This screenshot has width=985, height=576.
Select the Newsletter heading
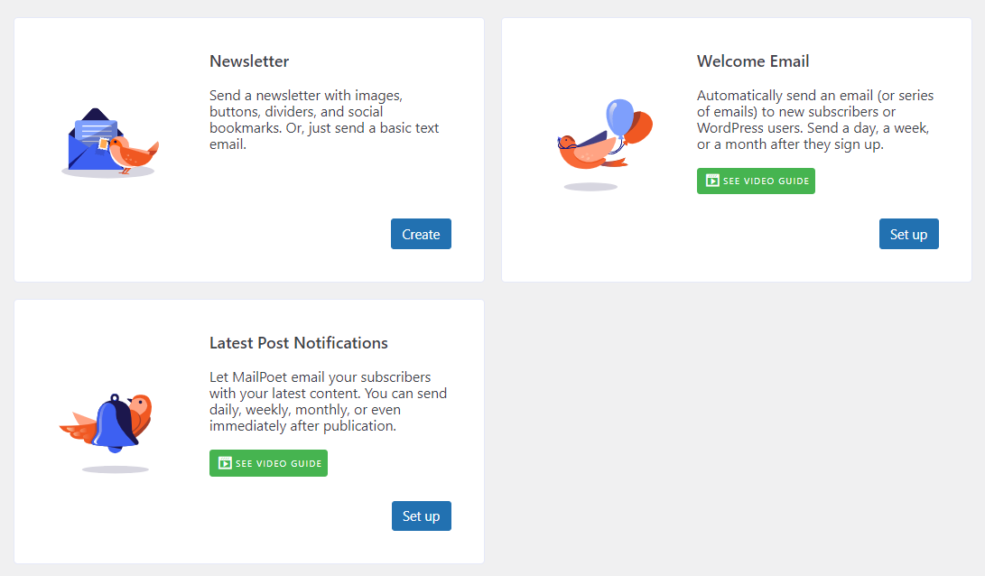(249, 61)
